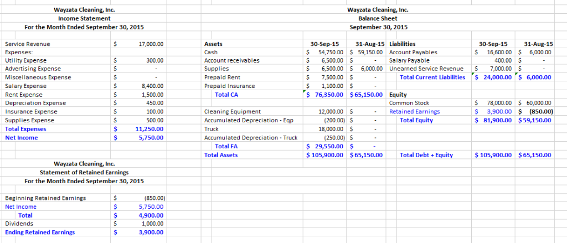Select the Assets column header
Screen dimensions: 567x243
click(x=213, y=44)
